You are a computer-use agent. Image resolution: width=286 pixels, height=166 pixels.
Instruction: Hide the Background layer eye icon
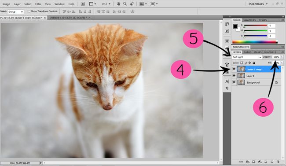point(234,82)
